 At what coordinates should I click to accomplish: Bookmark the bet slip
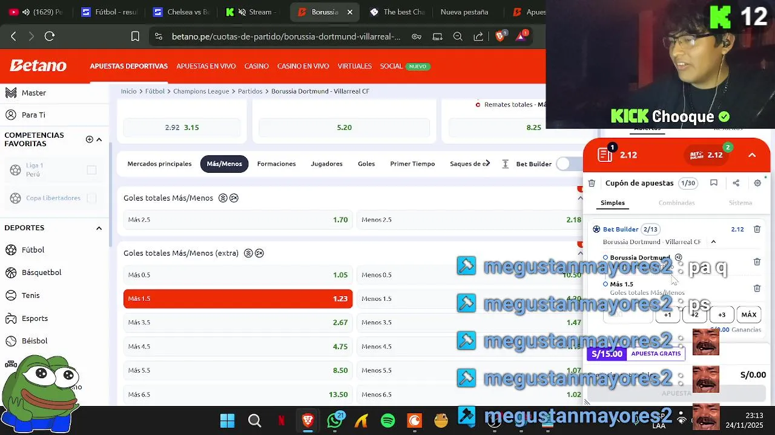(714, 183)
